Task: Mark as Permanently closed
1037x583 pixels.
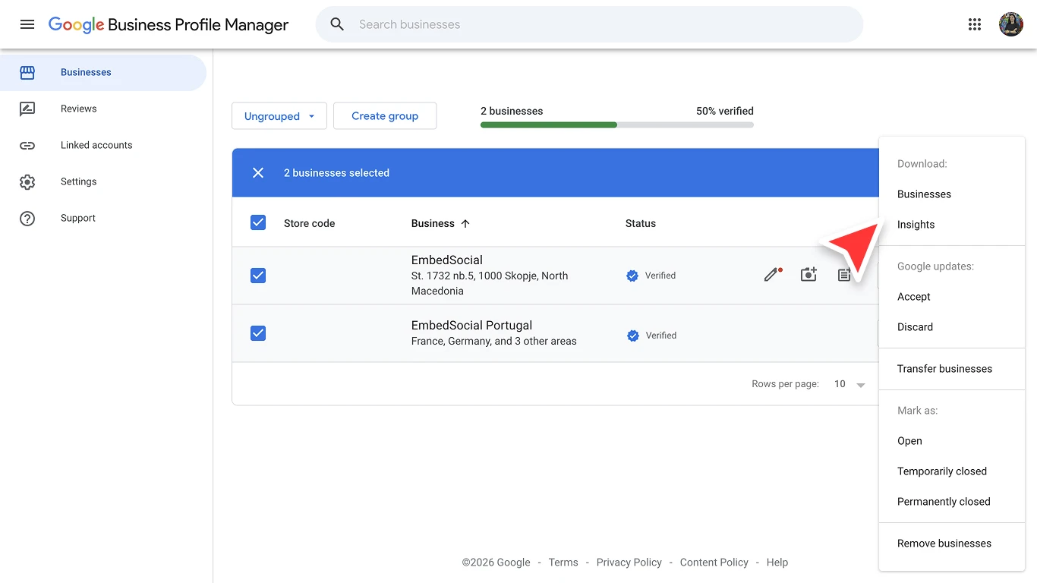Action: point(952,502)
